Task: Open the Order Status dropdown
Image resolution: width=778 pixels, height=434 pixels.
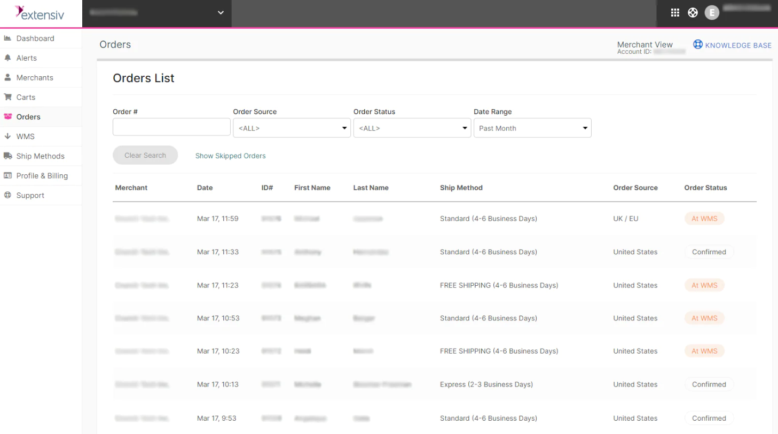Action: click(x=412, y=128)
